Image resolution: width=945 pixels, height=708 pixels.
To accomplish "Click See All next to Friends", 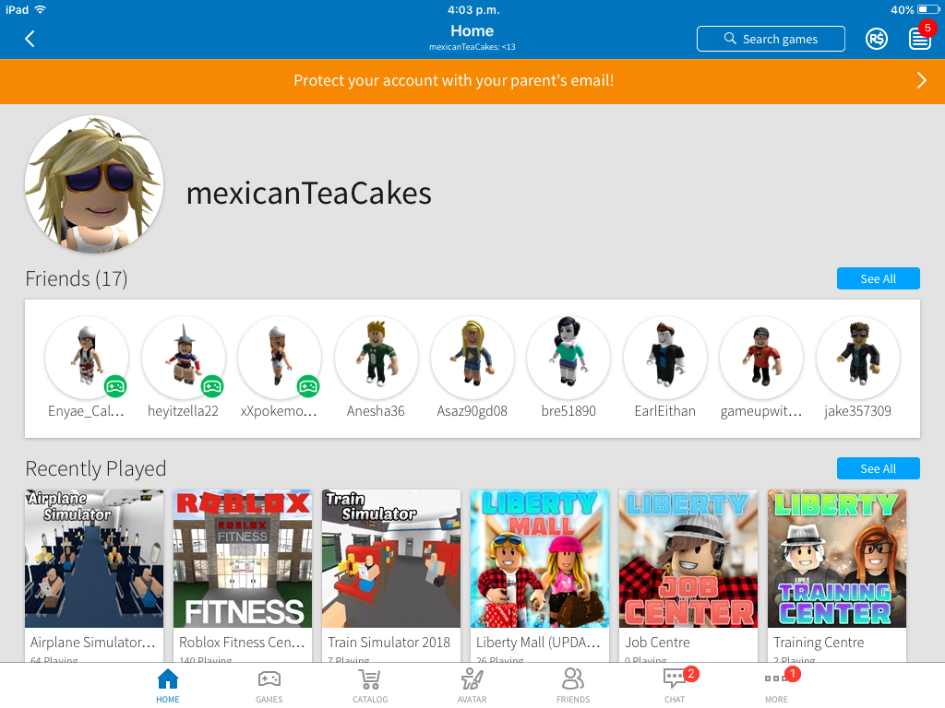I will pos(879,278).
